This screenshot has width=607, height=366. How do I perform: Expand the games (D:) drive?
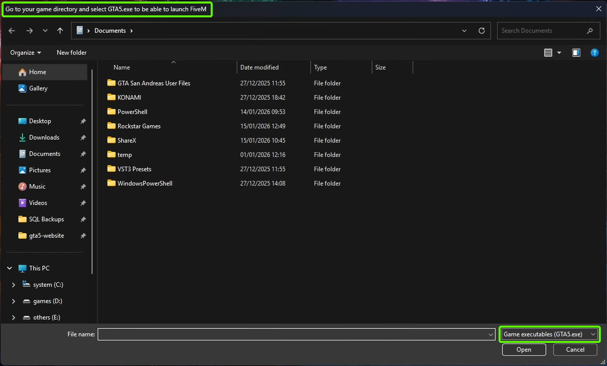[x=13, y=301]
